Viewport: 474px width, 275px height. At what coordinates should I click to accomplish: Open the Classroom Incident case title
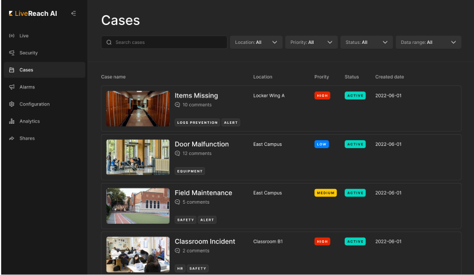204,241
